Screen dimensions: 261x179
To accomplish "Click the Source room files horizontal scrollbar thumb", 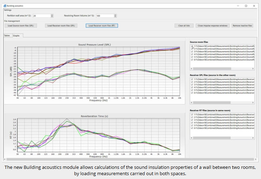I will [212, 69].
